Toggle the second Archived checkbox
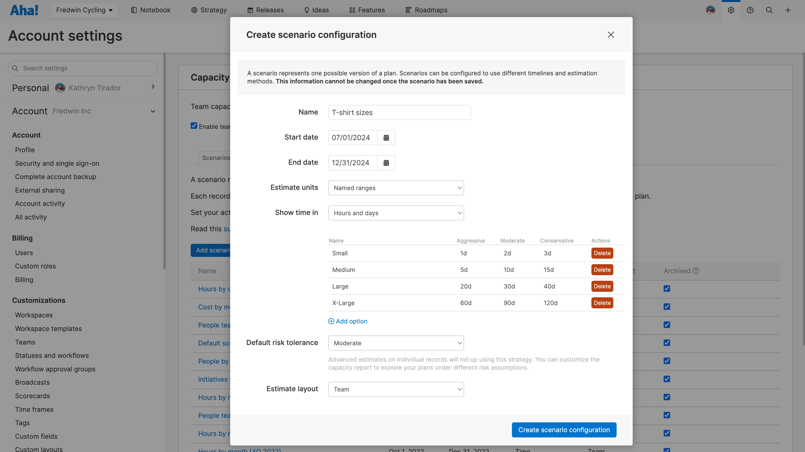This screenshot has width=805, height=452. click(x=667, y=307)
